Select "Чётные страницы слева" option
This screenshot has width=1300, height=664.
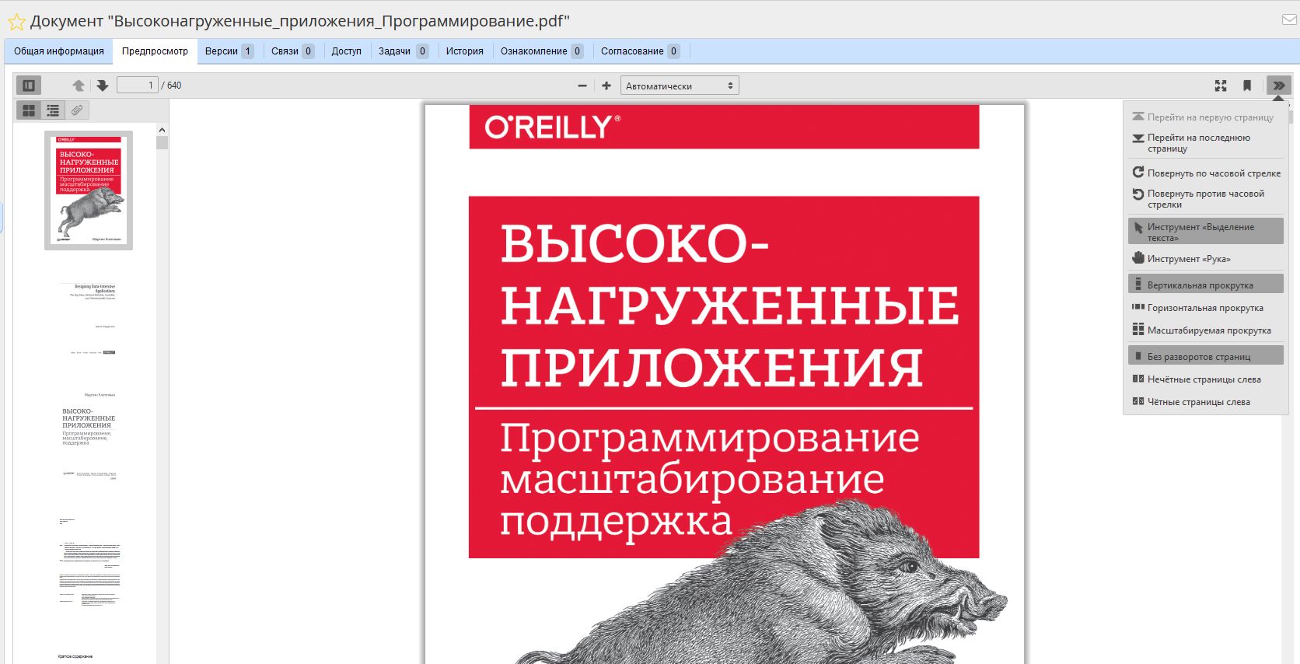click(x=1205, y=402)
